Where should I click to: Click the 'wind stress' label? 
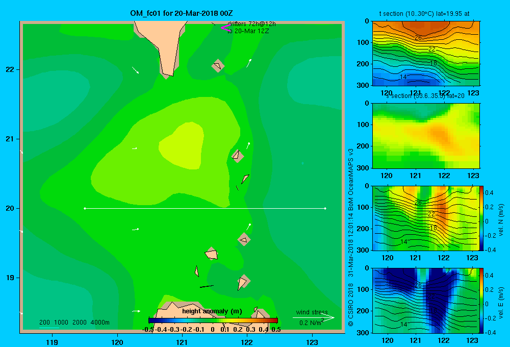tap(312, 312)
